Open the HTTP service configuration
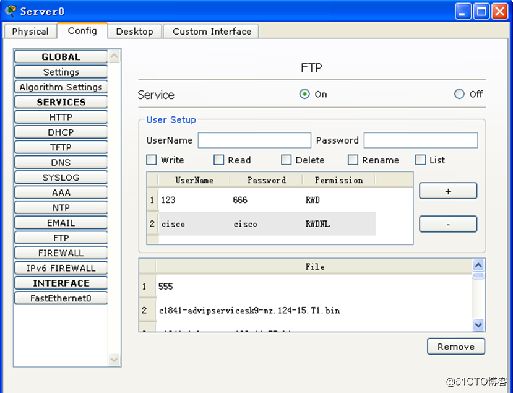Viewport: 513px width, 393px height. click(61, 117)
